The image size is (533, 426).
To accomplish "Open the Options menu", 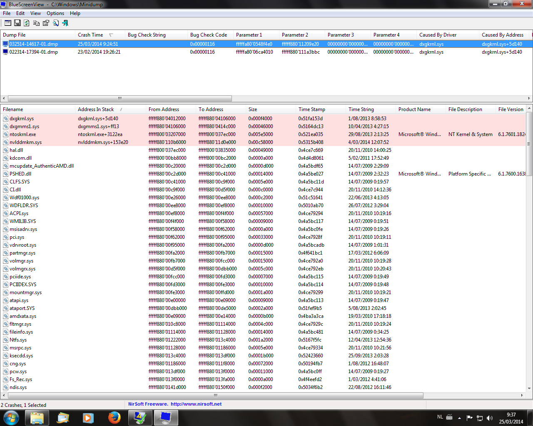I will [x=55, y=13].
